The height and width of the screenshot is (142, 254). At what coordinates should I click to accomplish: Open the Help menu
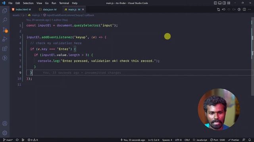(75, 3)
